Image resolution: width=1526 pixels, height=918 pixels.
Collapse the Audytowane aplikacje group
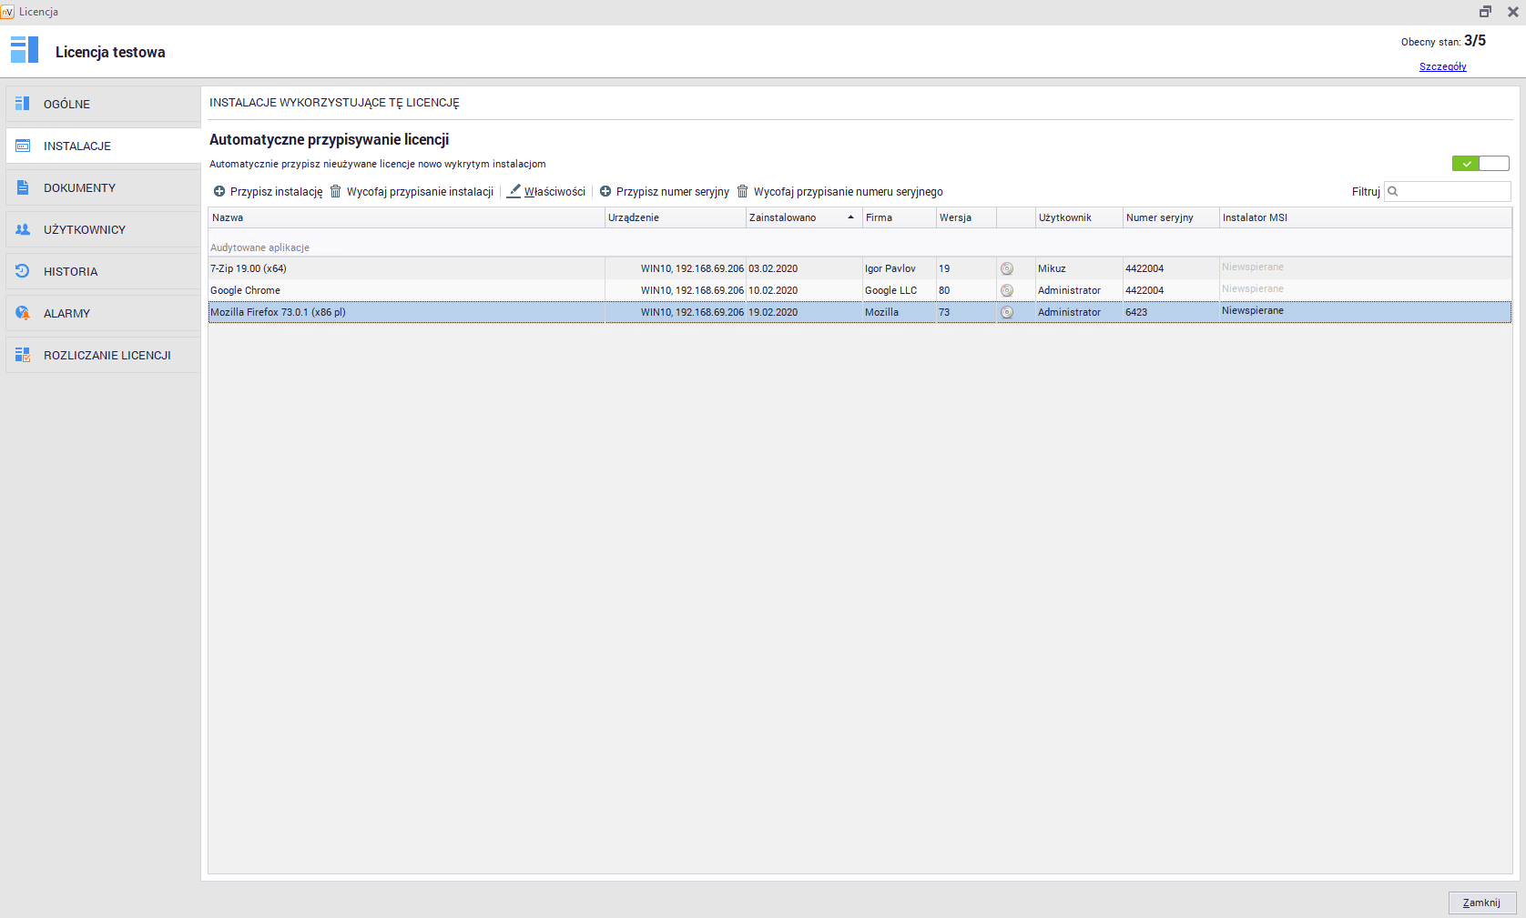tap(260, 247)
